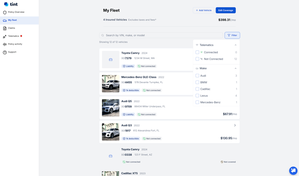Click the My Fleet page heading
Screen dimensions: 299x176
(112, 10)
